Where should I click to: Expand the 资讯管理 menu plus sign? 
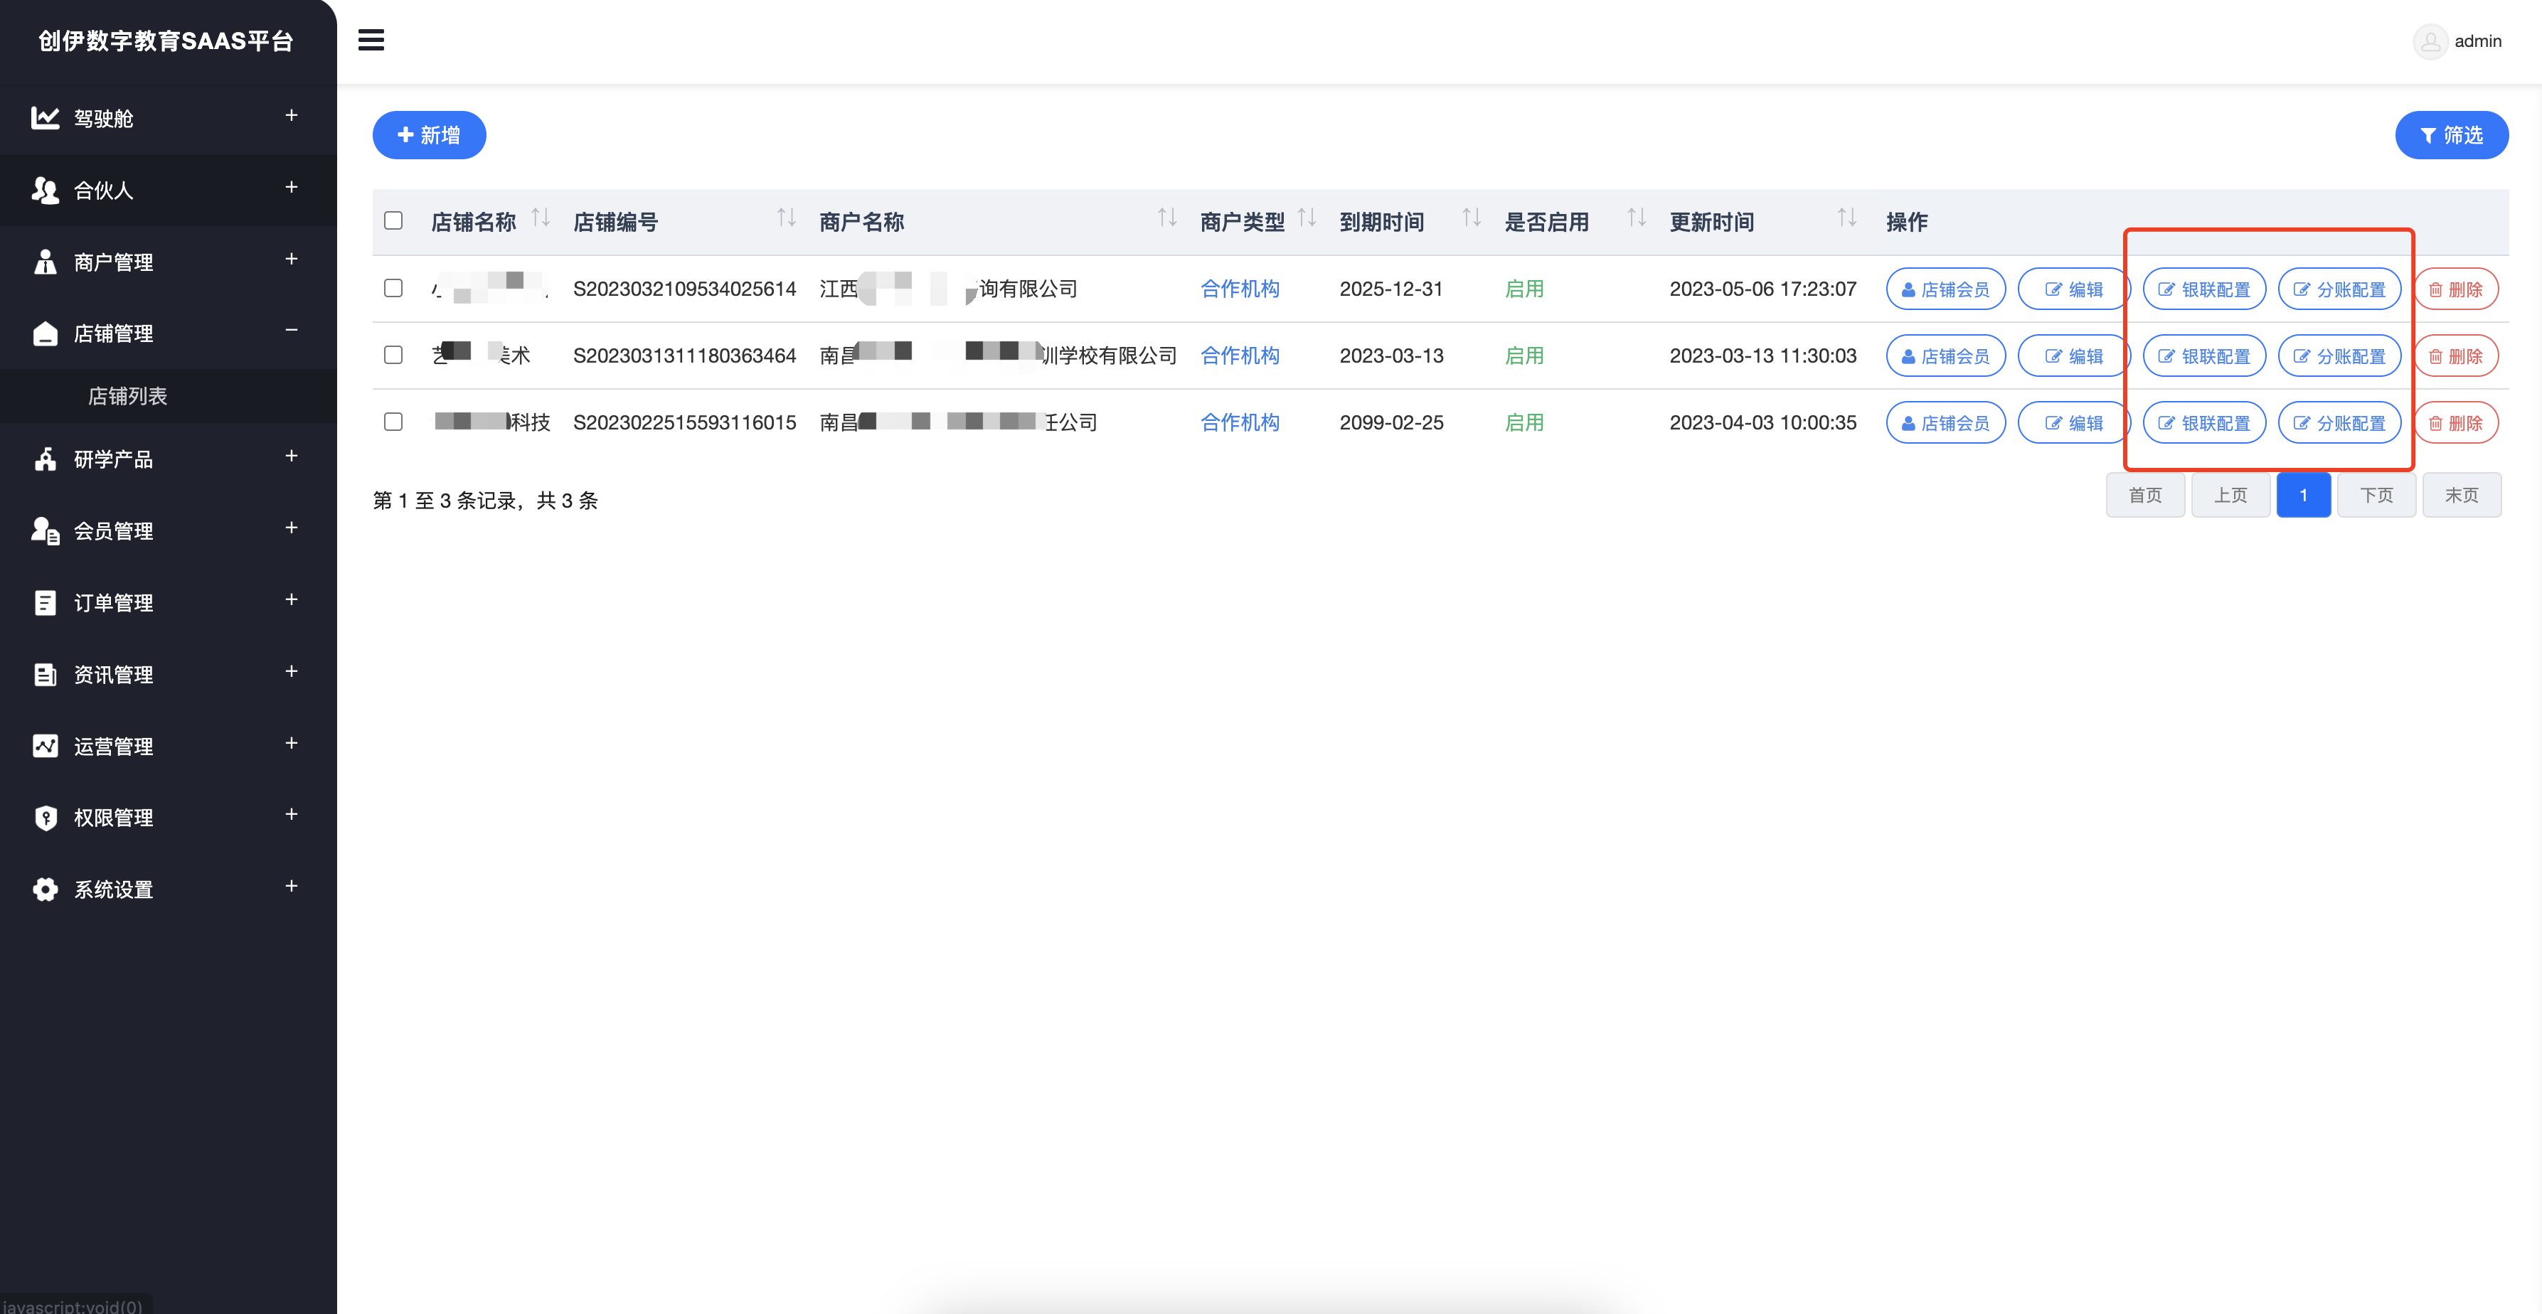pos(291,672)
